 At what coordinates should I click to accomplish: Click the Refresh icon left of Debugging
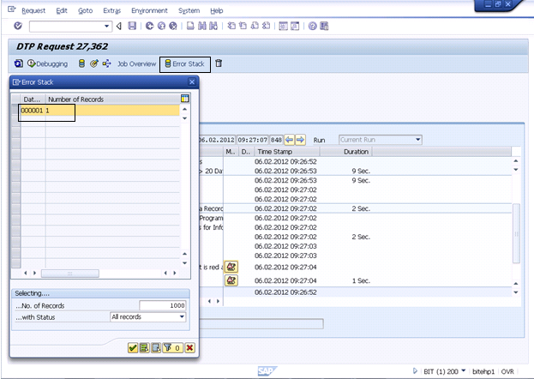coord(18,63)
